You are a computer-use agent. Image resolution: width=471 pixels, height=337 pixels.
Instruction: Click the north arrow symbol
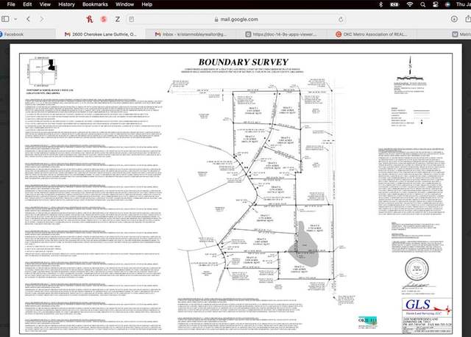click(x=410, y=65)
